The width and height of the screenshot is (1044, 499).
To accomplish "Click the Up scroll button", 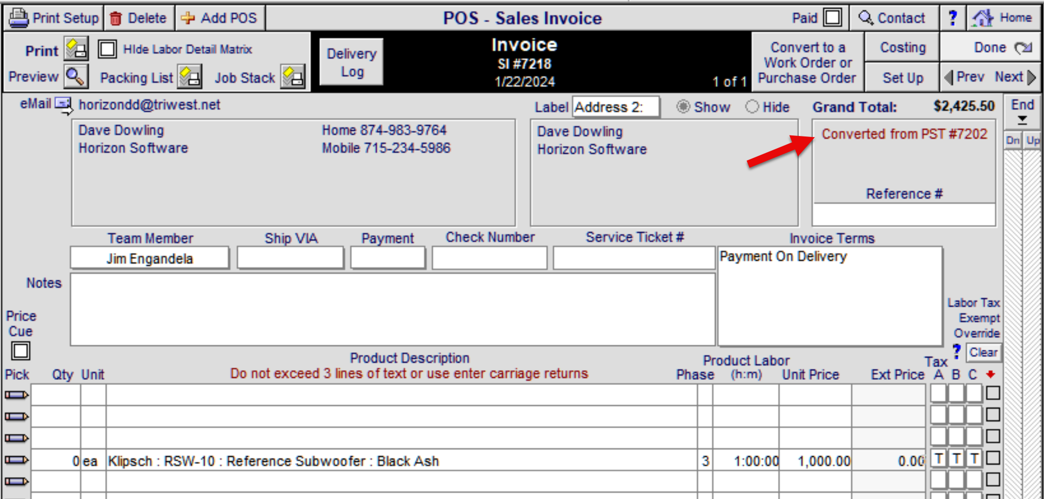I will (x=1032, y=141).
